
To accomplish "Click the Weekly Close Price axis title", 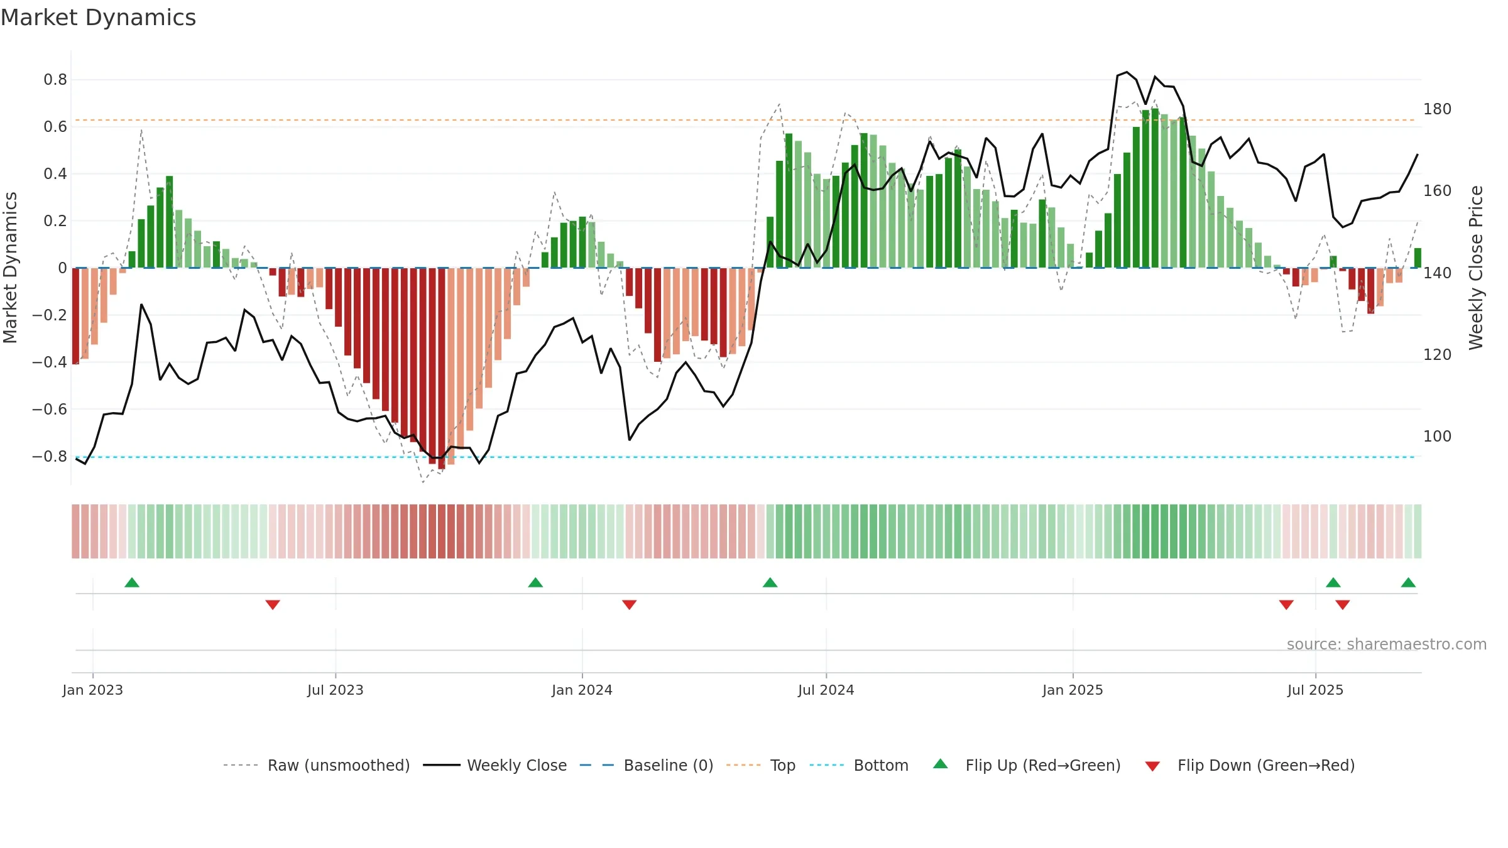I will coord(1476,268).
